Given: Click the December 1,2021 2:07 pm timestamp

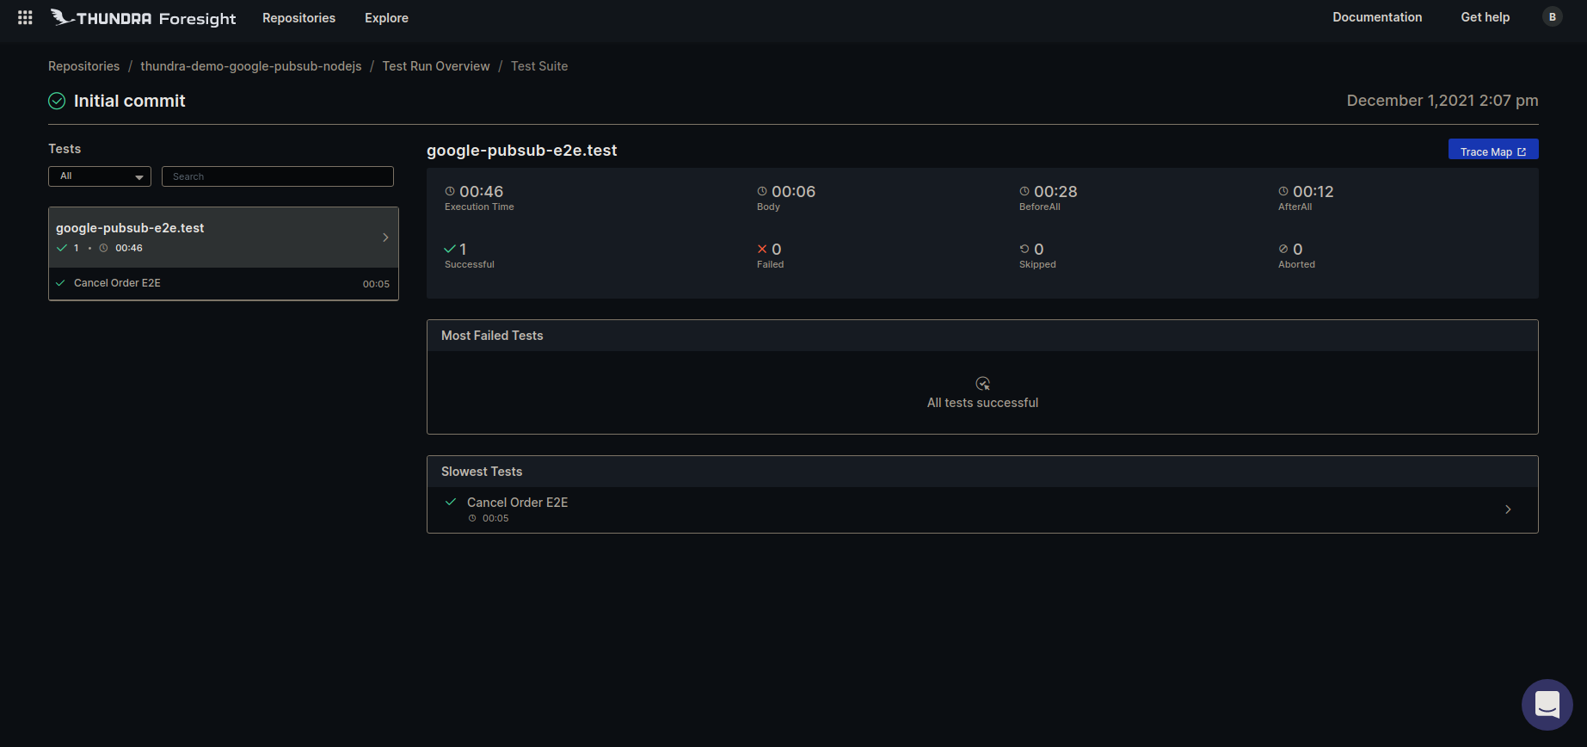Looking at the screenshot, I should [x=1442, y=101].
